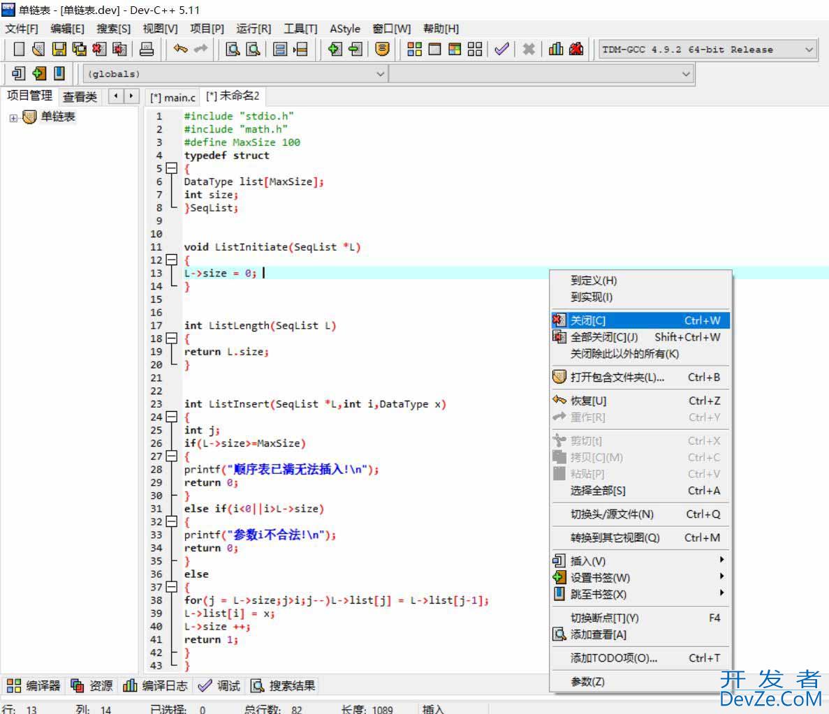
Task: Click the Save (floppy disk) toolbar icon
Action: (59, 49)
